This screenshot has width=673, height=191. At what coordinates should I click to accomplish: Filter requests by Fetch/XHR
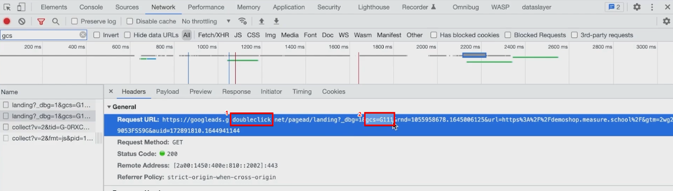click(x=214, y=35)
